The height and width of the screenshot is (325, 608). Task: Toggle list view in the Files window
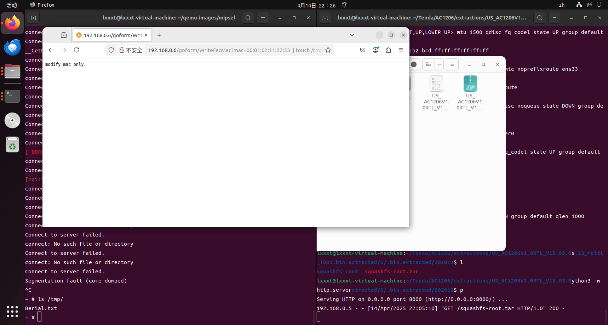click(429, 64)
